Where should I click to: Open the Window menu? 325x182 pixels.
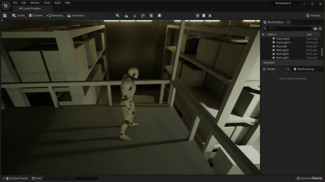pyautogui.click(x=35, y=3)
